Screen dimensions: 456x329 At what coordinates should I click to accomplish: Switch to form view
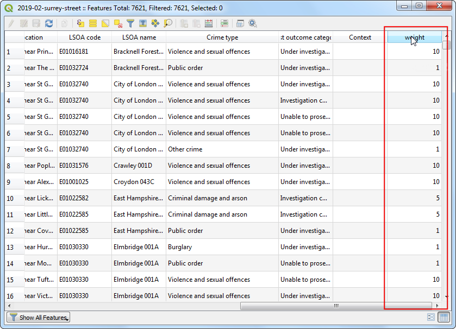point(431,318)
